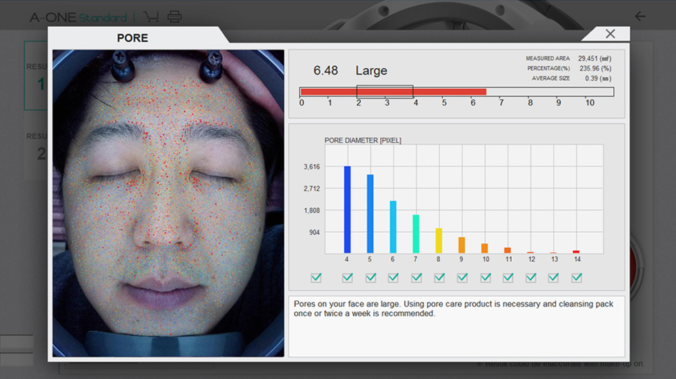676x379 pixels.
Task: Click the AVERAGE SIZE label
Action: tap(550, 78)
